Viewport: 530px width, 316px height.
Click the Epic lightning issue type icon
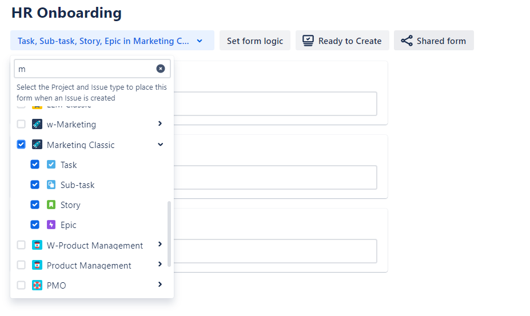click(x=51, y=225)
